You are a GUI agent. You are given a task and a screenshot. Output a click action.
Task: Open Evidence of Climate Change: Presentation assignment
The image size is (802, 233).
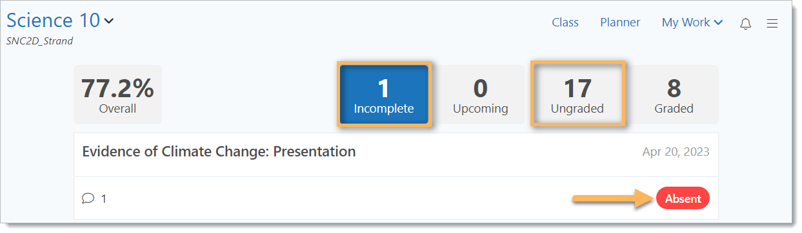point(219,152)
